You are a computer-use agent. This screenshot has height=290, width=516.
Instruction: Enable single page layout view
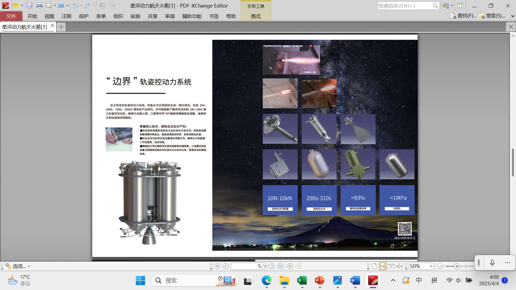tap(374, 266)
